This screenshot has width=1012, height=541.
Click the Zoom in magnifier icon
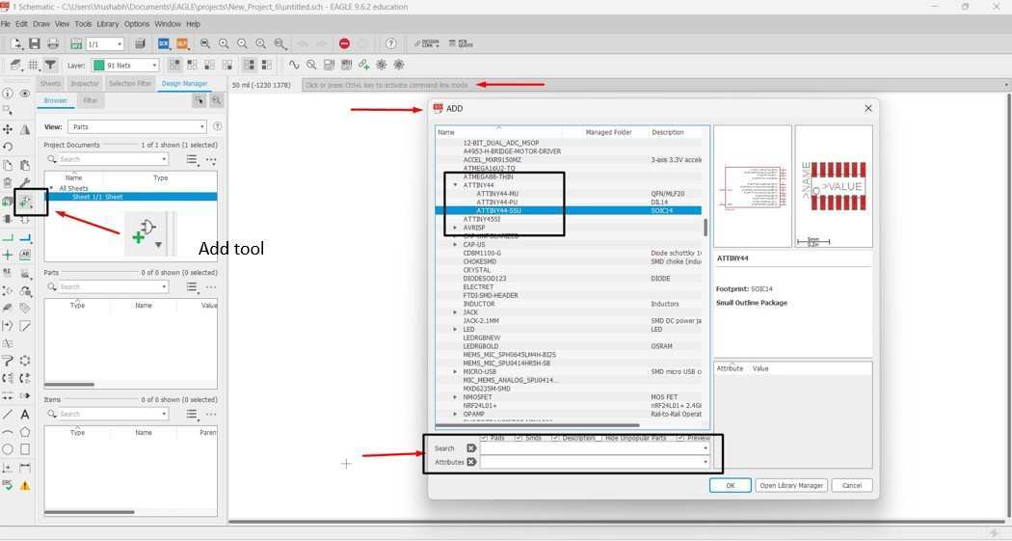[x=224, y=44]
